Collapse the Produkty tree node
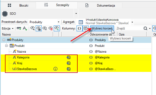 (4, 40)
